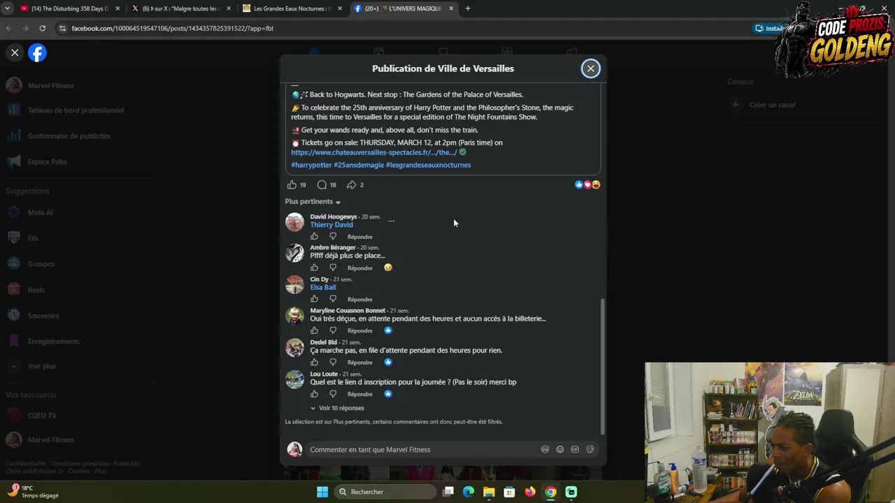The width and height of the screenshot is (895, 503).
Task: Open a new browser tab
Action: [x=468, y=8]
